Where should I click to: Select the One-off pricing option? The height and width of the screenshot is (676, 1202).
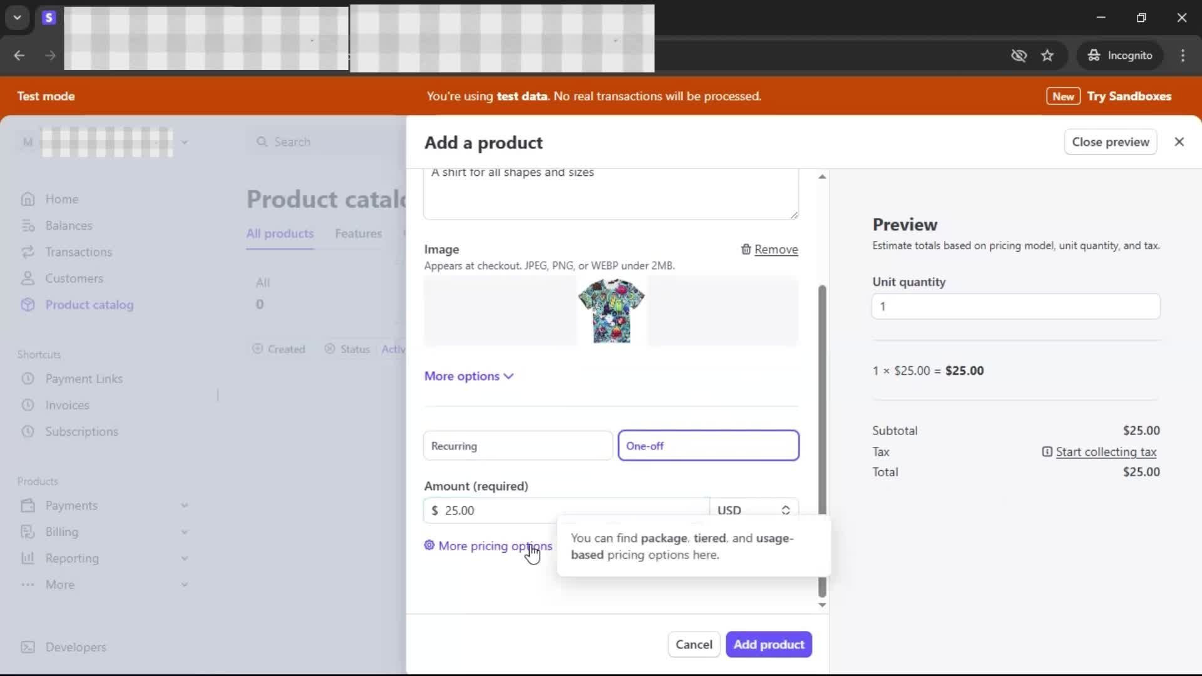click(x=708, y=446)
